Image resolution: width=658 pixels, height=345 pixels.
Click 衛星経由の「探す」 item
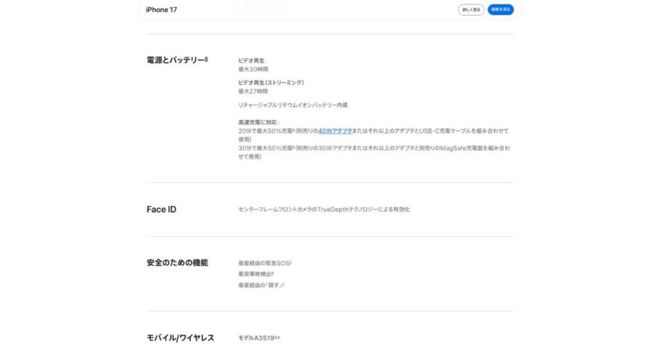click(x=261, y=285)
